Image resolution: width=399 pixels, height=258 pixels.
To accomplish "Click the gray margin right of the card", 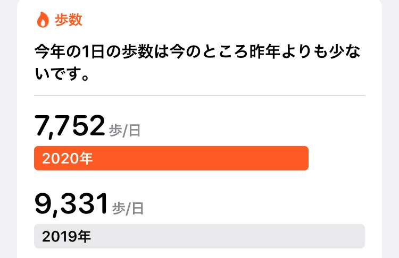I will [x=390, y=129].
